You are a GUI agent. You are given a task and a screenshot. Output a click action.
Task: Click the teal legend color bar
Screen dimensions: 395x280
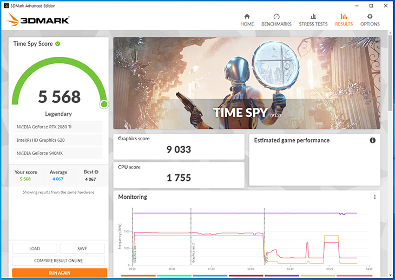point(174,276)
